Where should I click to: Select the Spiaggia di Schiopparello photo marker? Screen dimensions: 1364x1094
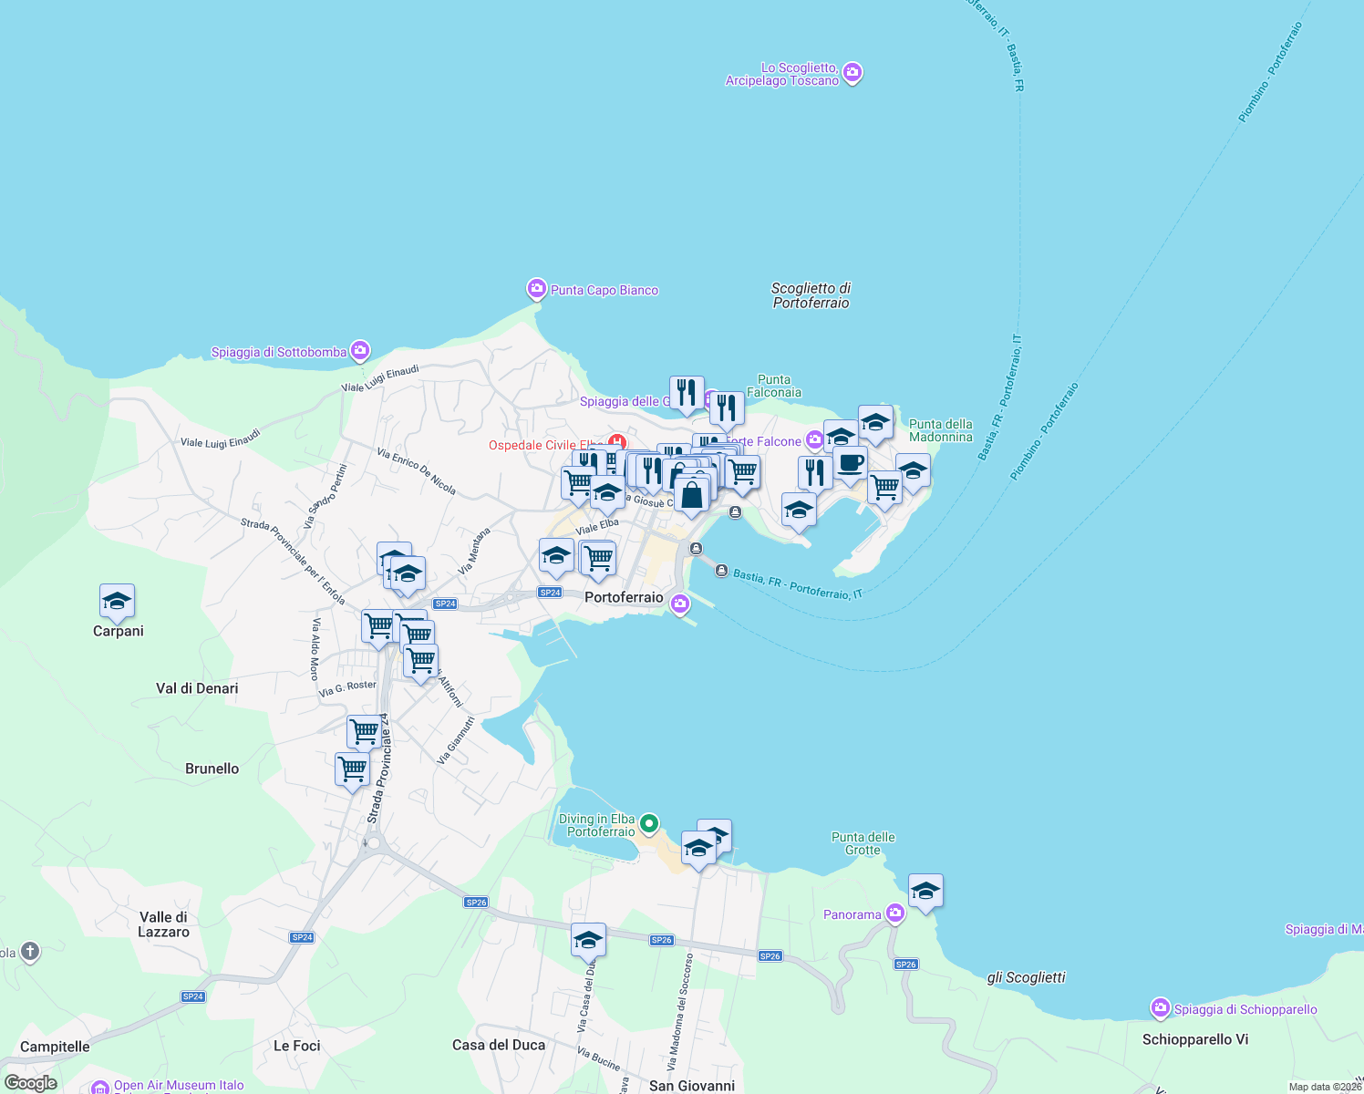[1160, 1006]
